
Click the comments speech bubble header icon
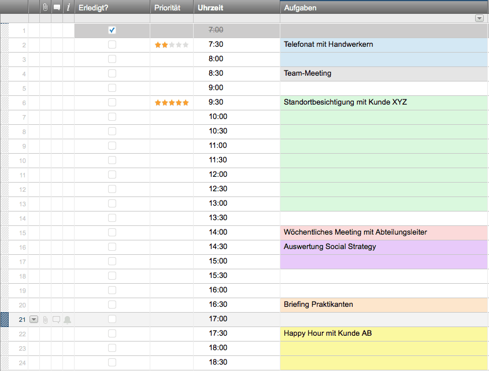(x=57, y=8)
